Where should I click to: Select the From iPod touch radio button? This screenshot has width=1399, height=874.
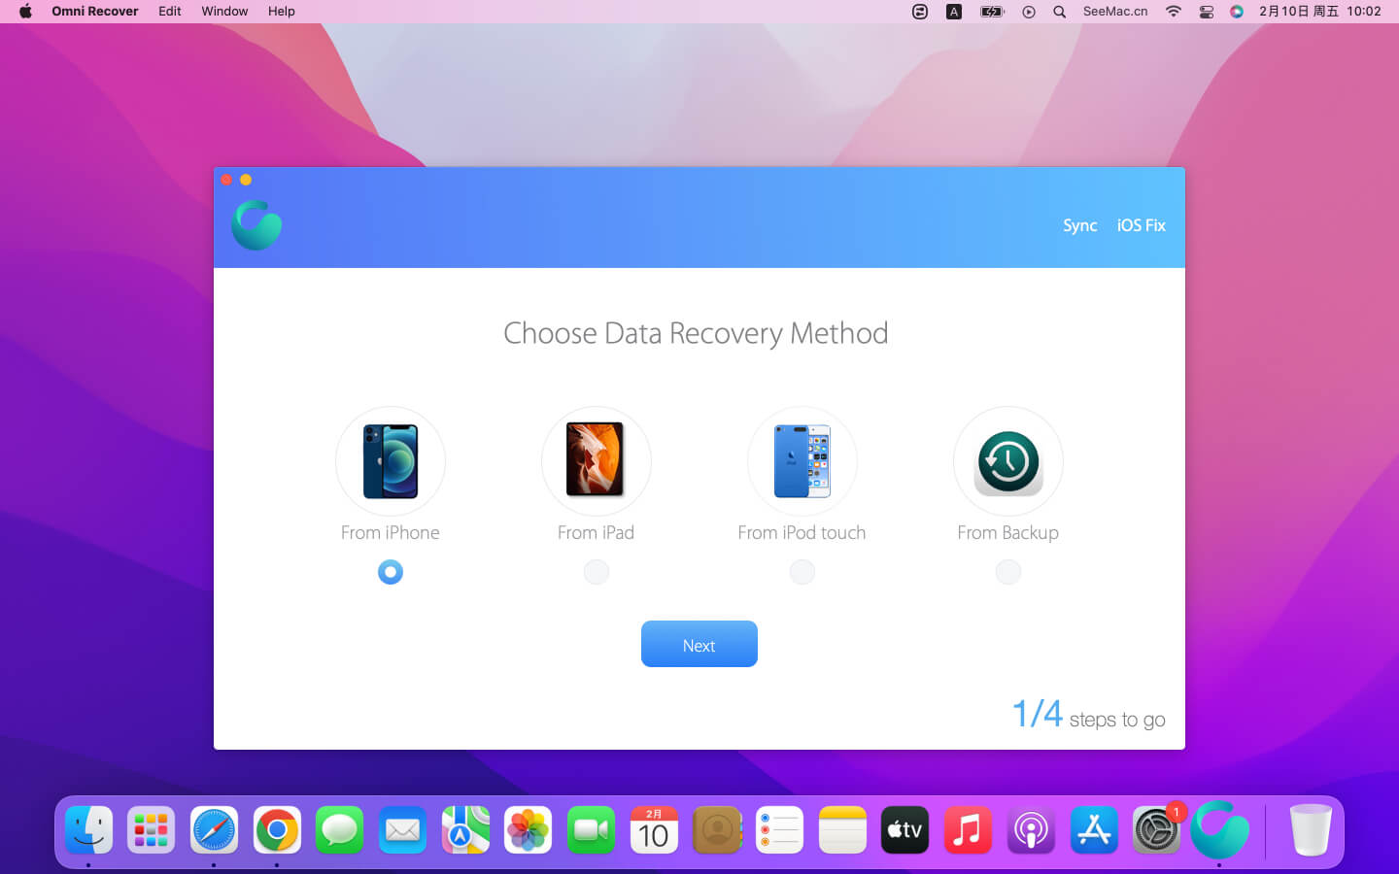[802, 572]
